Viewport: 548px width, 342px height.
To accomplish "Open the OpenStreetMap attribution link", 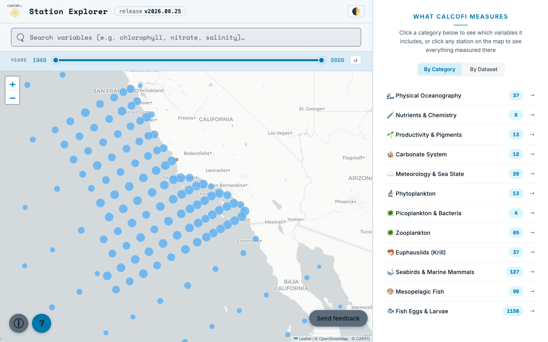I will [333, 339].
